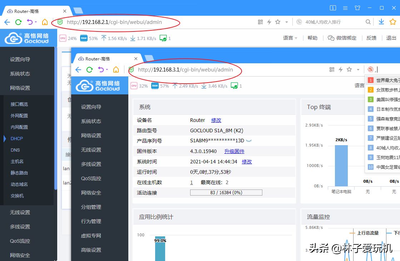The height and width of the screenshot is (261, 400).
Task: Click the lightning speed-mode icon in the 192.168.2.1 toolbar
Action: coord(269,22)
